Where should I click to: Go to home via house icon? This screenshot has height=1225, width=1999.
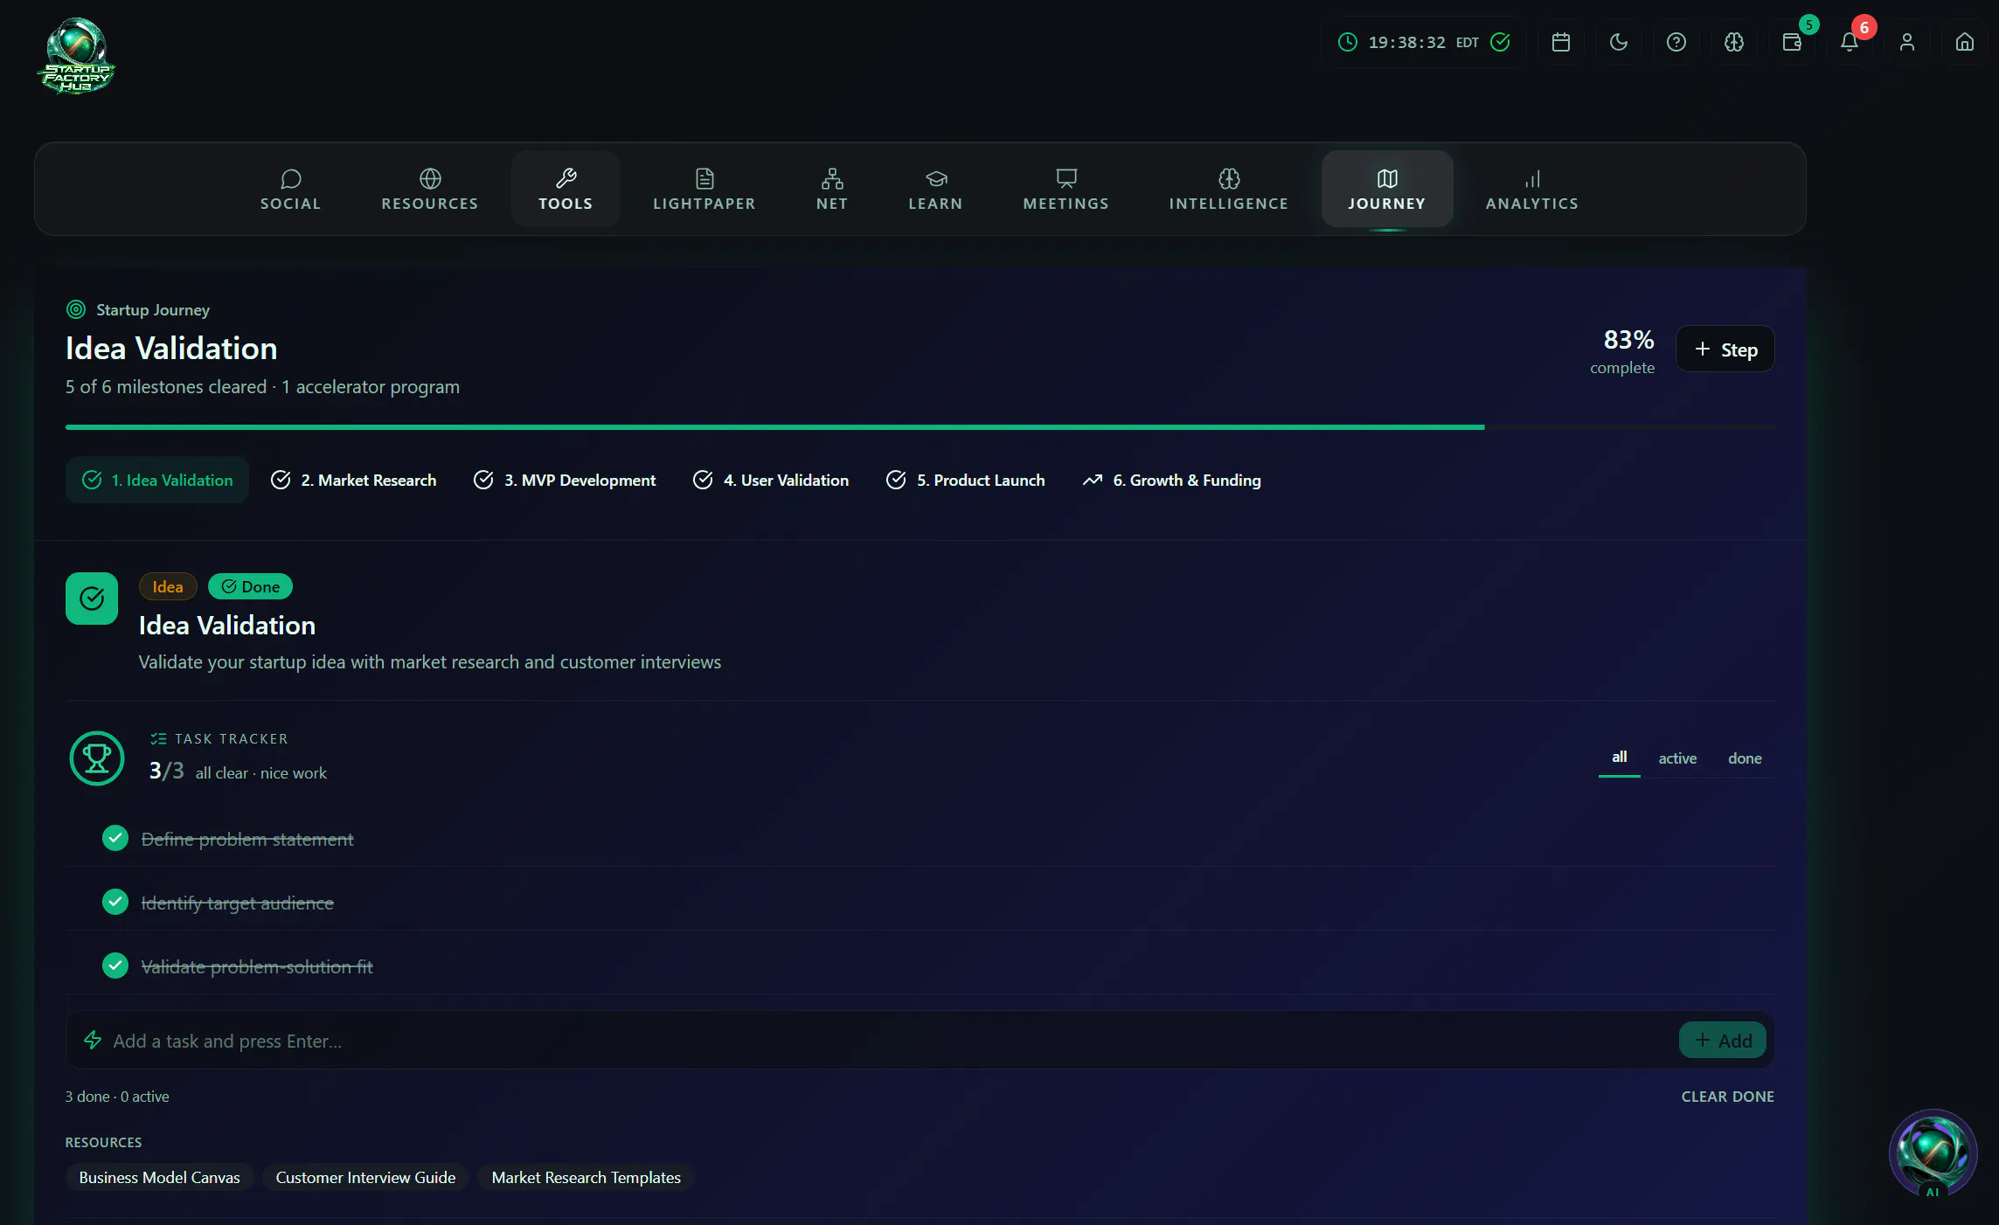pos(1965,42)
